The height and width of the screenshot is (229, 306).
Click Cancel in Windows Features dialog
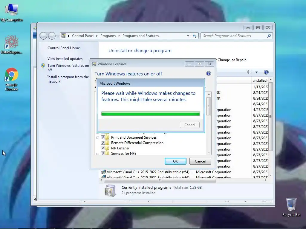click(x=200, y=161)
